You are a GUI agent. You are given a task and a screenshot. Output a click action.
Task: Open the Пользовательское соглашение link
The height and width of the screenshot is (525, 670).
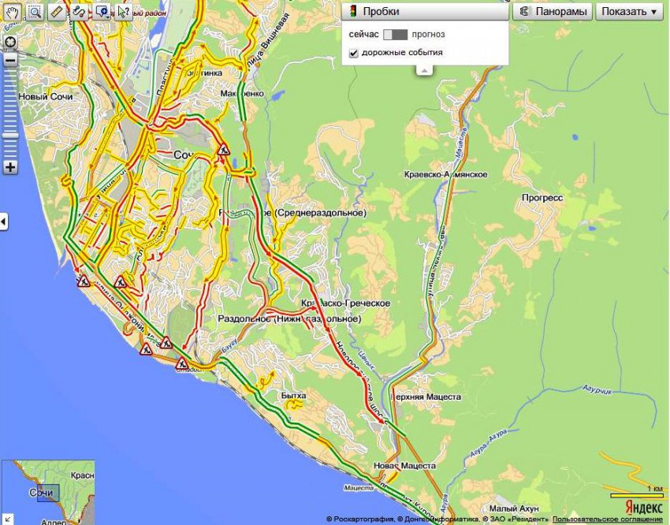[x=607, y=519]
